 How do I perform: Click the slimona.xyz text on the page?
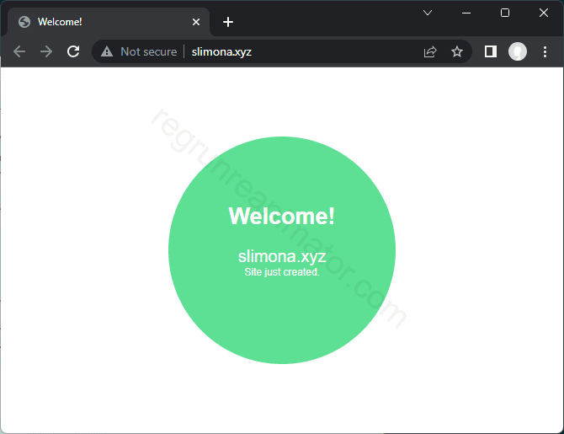pyautogui.click(x=281, y=256)
